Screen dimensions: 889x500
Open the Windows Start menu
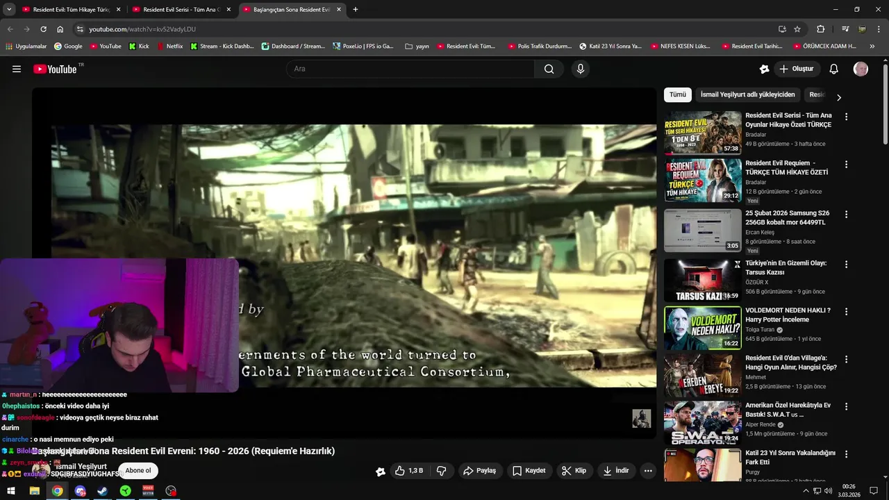11,491
